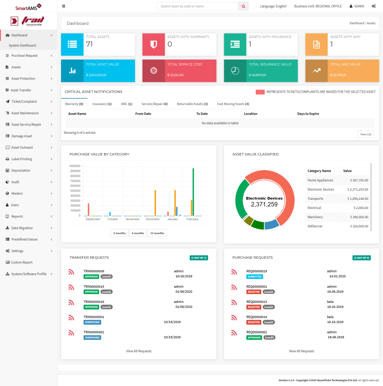Click the hamburger menu icon in top bar
This screenshot has width=383, height=386.
(63, 6)
